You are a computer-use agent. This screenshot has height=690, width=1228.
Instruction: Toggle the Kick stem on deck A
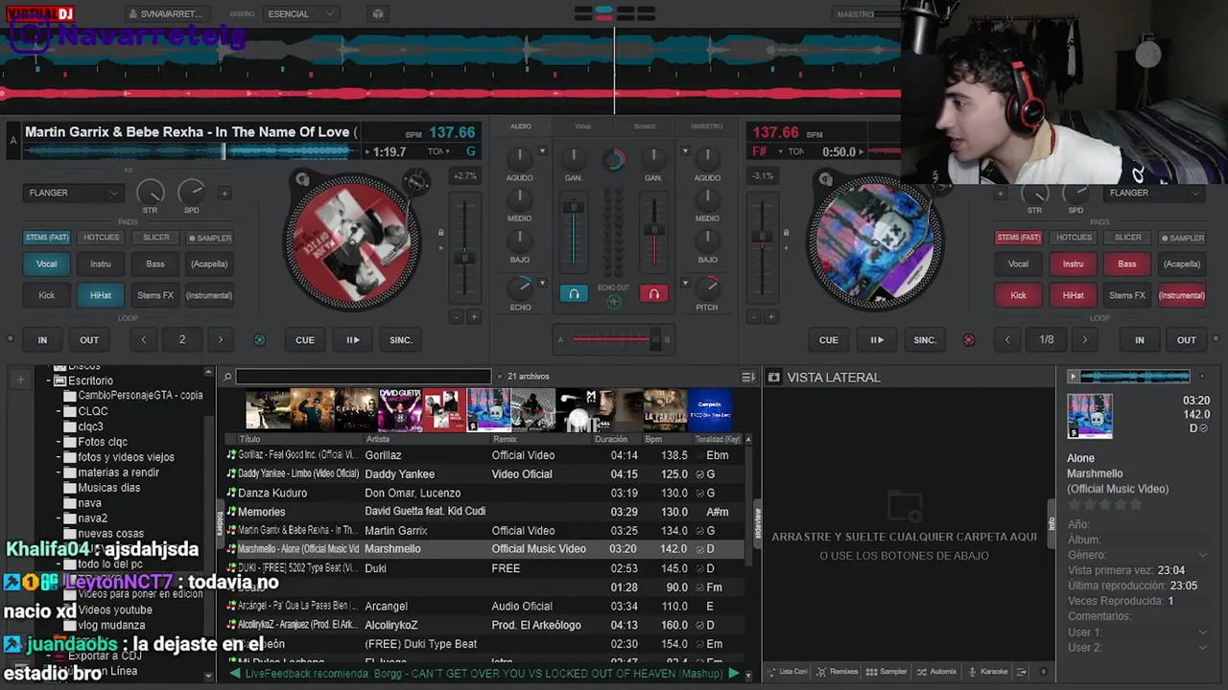pyautogui.click(x=46, y=295)
